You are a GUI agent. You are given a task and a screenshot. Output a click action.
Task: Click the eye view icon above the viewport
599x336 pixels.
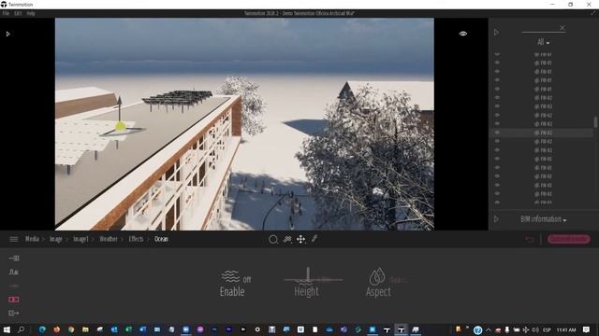(x=463, y=34)
